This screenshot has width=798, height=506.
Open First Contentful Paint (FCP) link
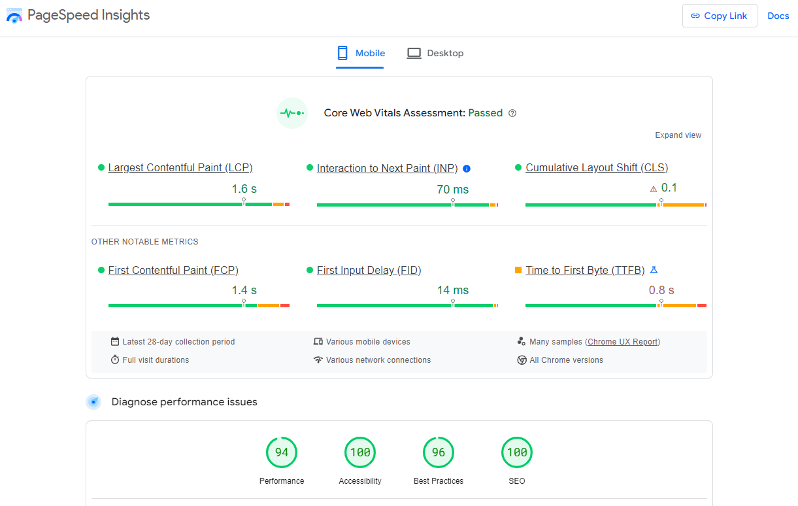(x=173, y=270)
